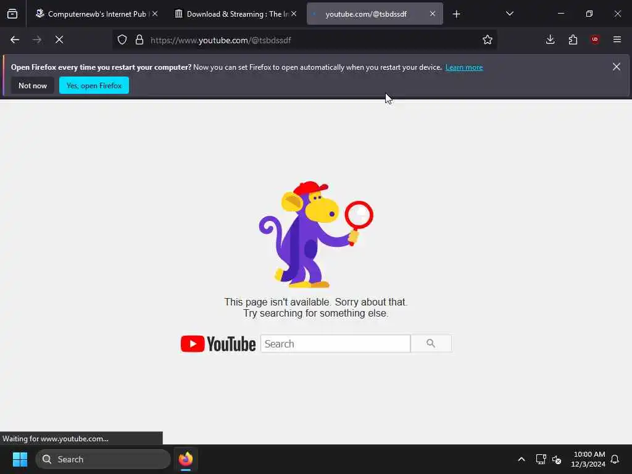
Task: Choose Yes, open Firefox
Action: [x=94, y=85]
